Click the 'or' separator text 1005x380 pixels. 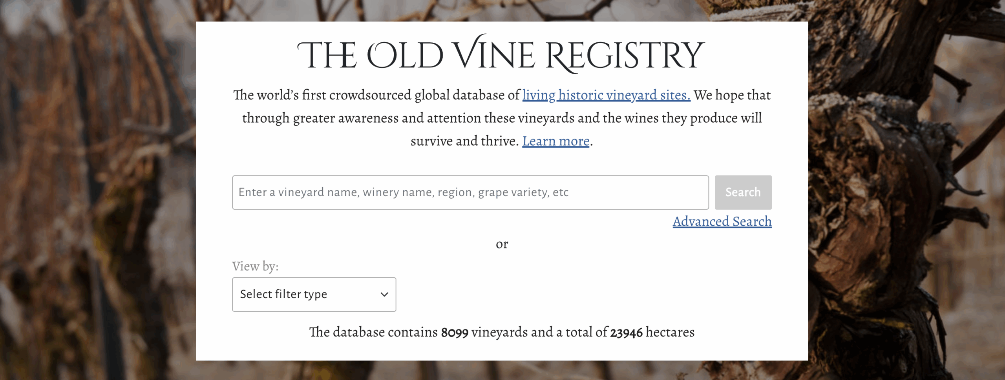502,244
